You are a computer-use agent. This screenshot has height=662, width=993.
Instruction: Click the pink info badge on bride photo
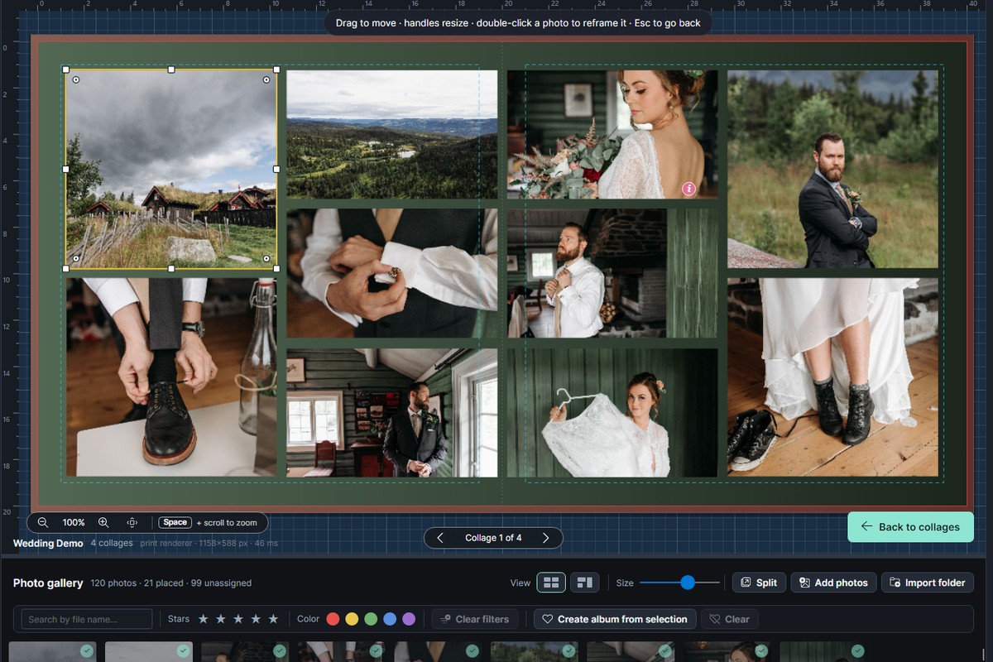coord(688,189)
